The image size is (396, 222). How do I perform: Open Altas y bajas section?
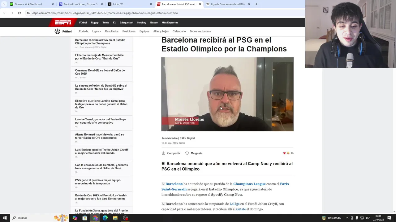161,31
